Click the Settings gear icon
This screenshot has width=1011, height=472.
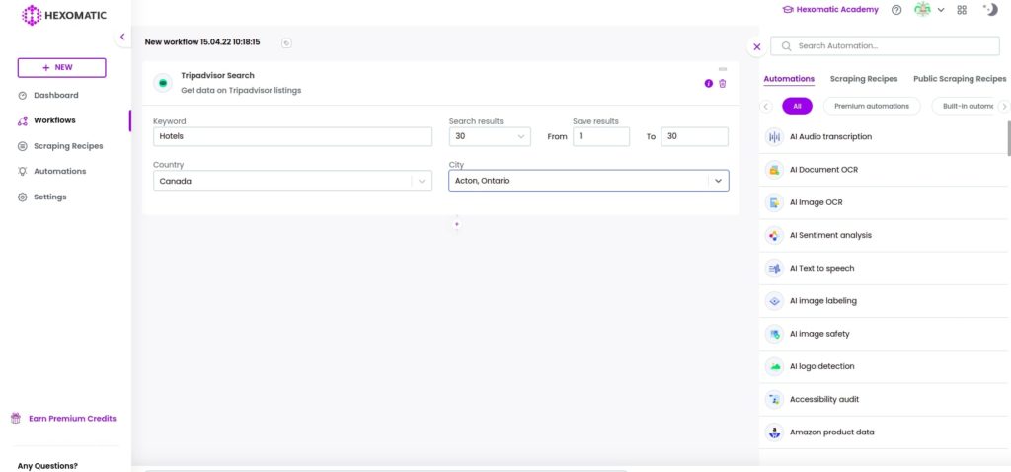[23, 197]
